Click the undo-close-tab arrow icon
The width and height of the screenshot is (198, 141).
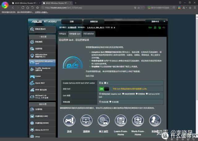32,7
